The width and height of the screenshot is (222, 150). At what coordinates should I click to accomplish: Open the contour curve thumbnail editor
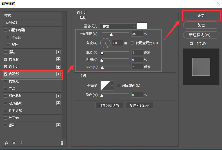click(105, 86)
